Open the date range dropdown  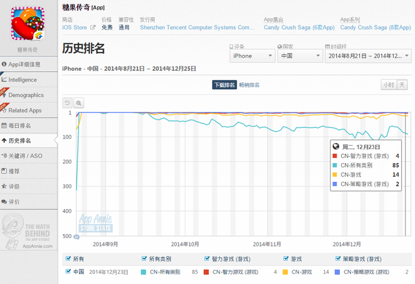pos(368,56)
